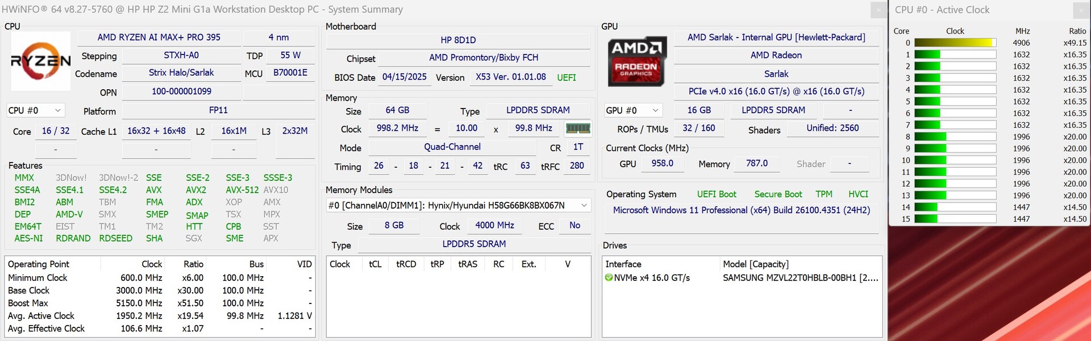This screenshot has width=1091, height=341.
Task: Click the GPU clock 958.0 value
Action: 663,164
